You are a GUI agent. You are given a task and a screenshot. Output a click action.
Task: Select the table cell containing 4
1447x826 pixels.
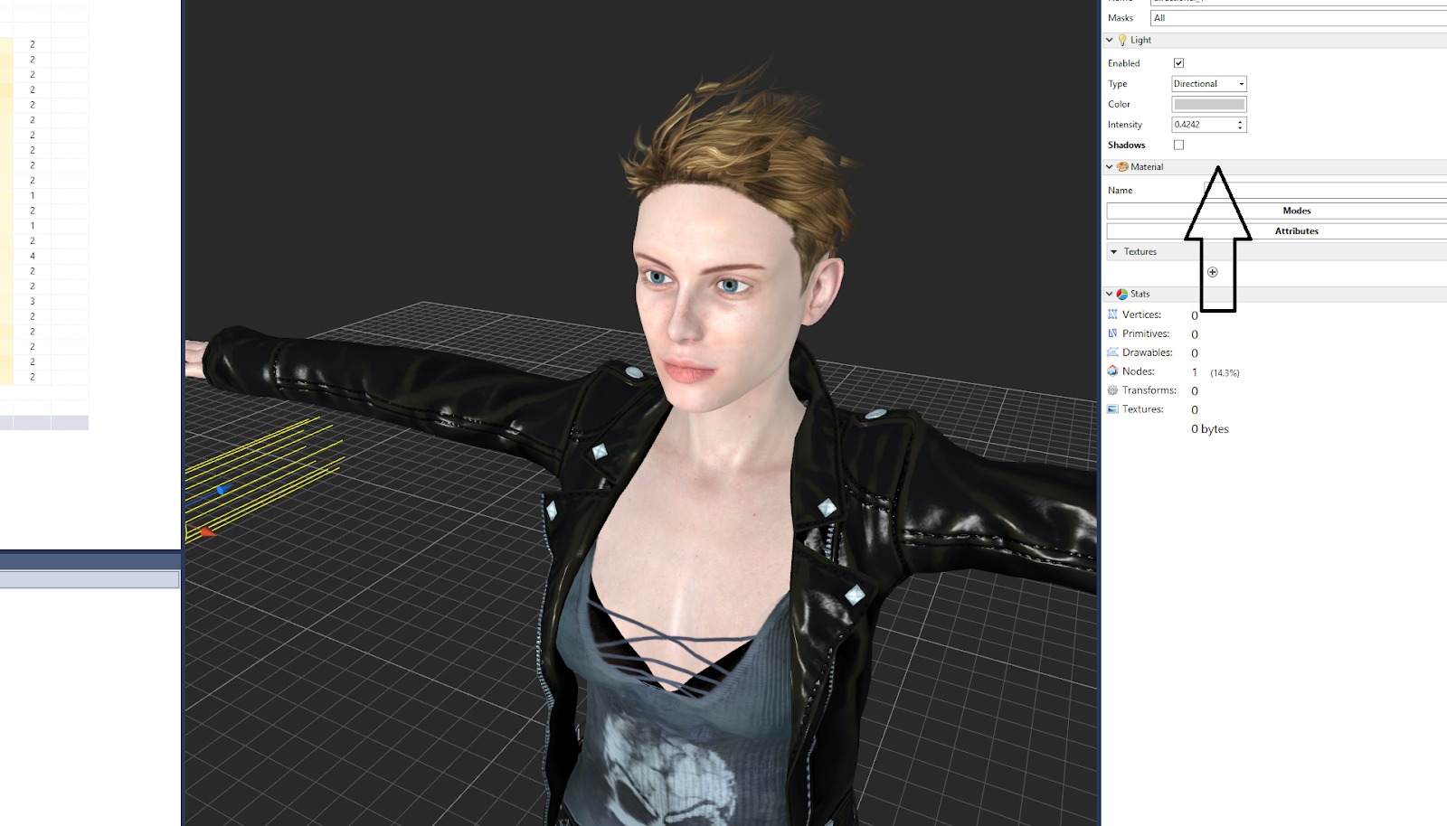click(33, 256)
